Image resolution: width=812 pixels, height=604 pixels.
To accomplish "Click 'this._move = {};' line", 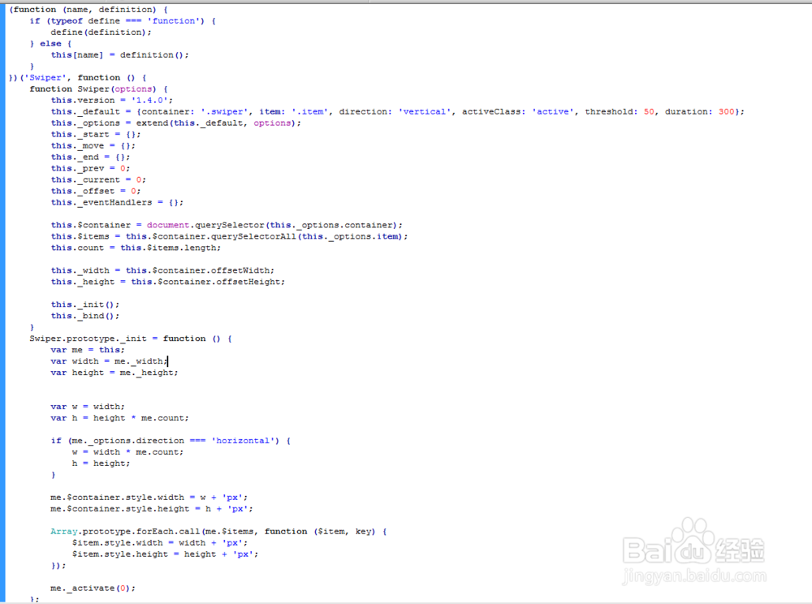I will click(93, 146).
